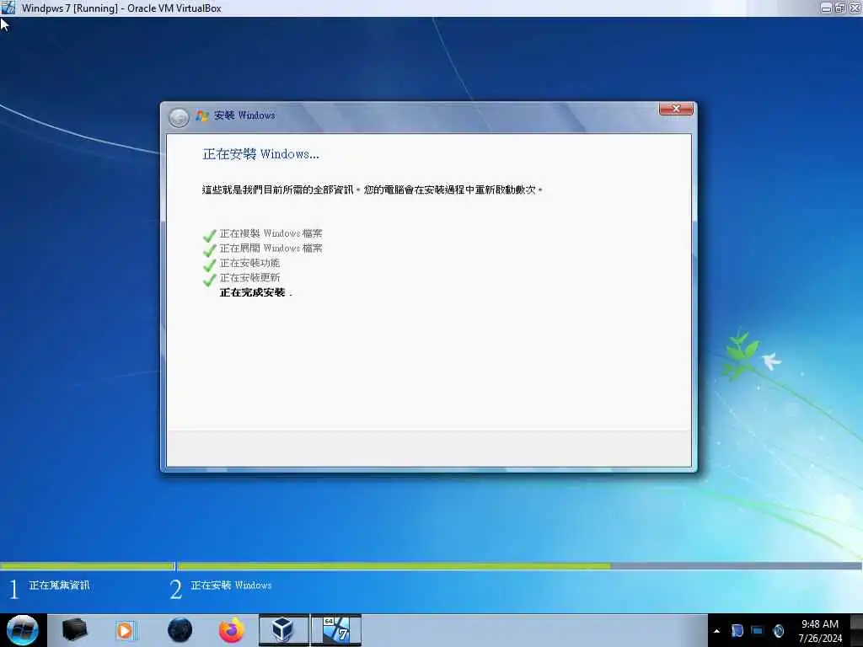This screenshot has width=863, height=647.
Task: Click the stage 1 progress bar segment
Action: coord(87,565)
